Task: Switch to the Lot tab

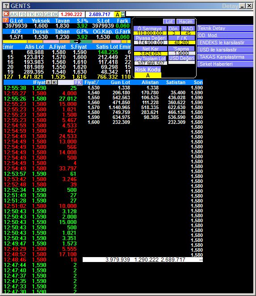Action: point(169,21)
